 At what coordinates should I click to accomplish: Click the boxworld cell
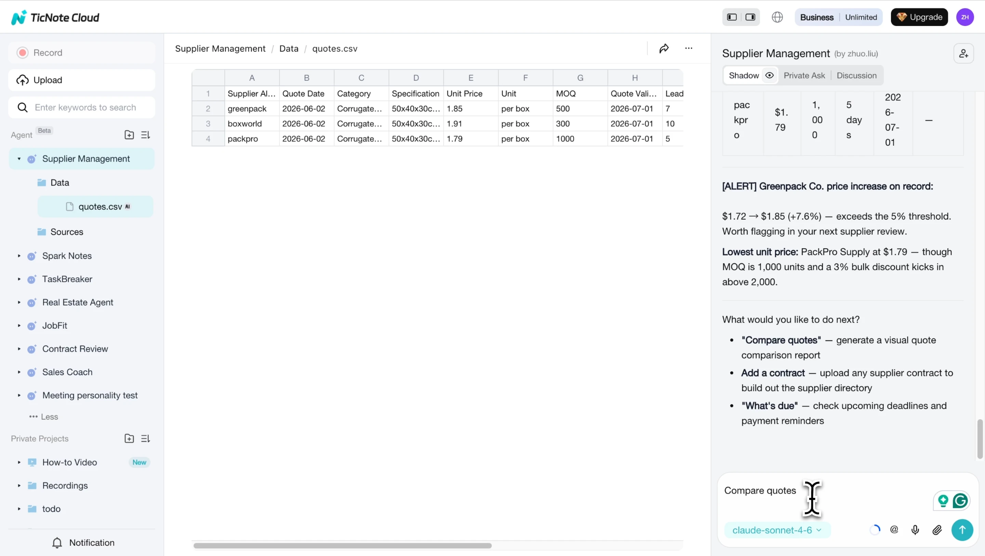(x=252, y=123)
